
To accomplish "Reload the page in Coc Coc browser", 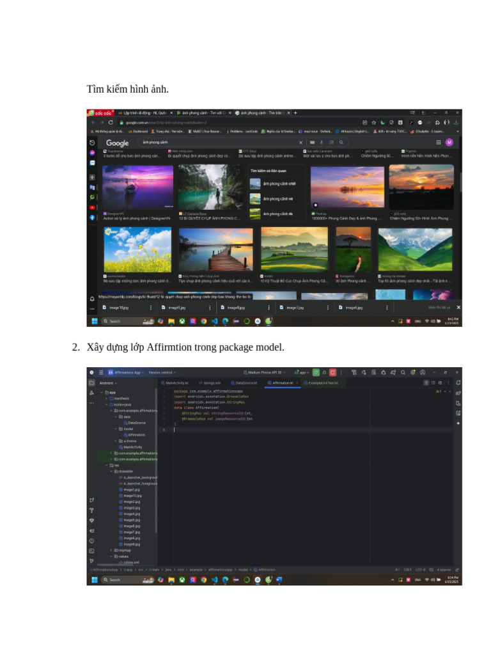I will (111, 122).
